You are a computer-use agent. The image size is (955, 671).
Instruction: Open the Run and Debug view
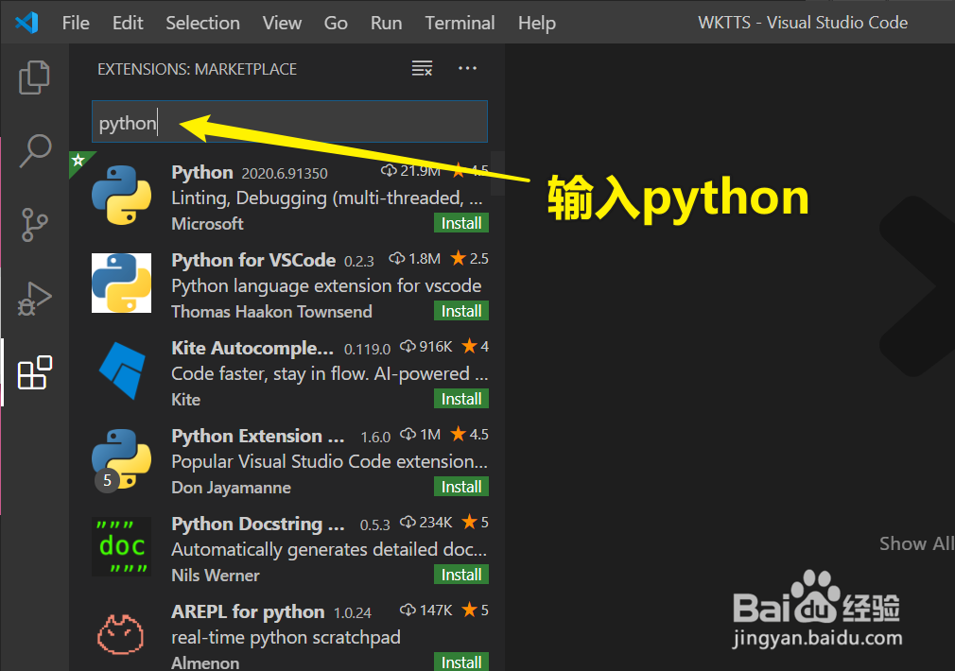[x=34, y=299]
